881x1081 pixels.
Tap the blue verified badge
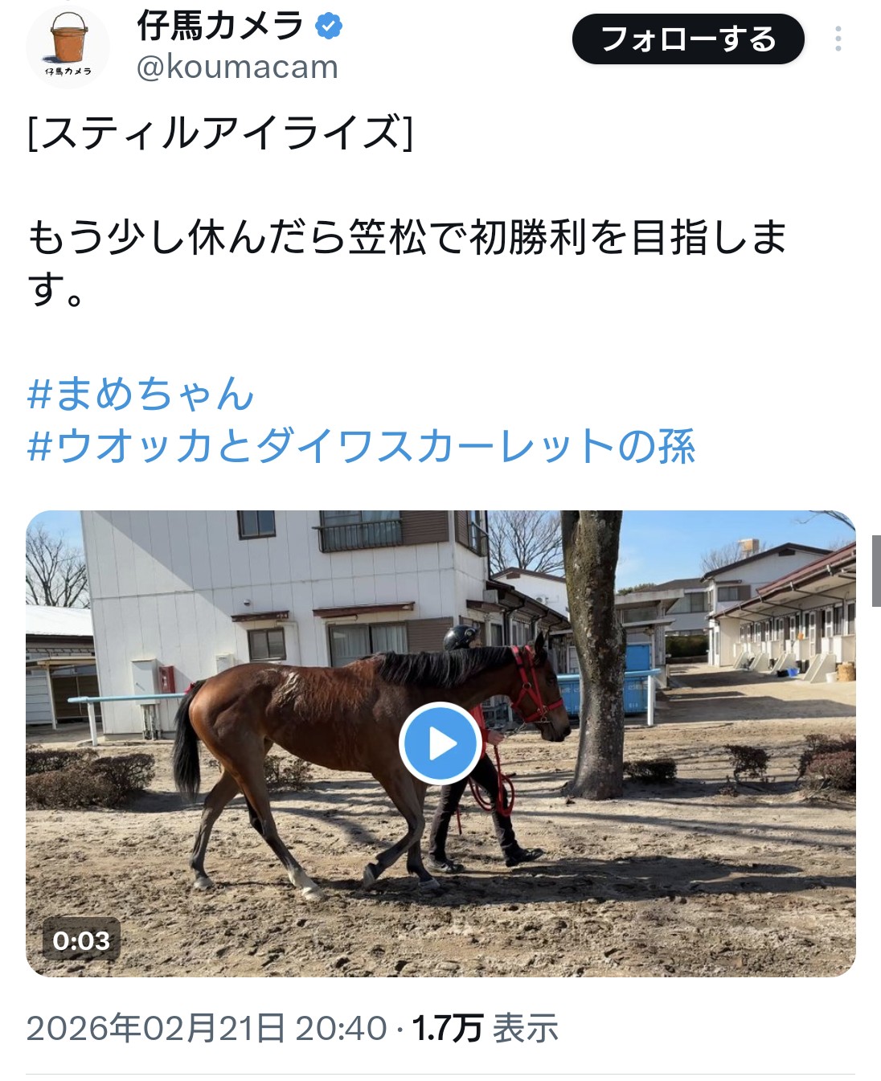[328, 26]
